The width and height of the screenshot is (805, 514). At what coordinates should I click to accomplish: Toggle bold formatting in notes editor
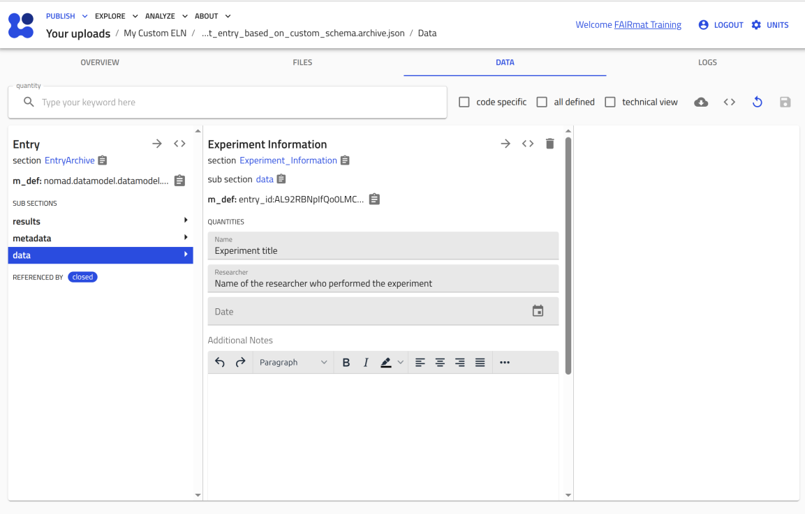click(x=346, y=363)
